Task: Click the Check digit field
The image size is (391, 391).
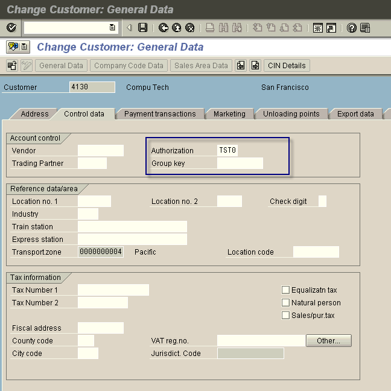Action: click(322, 202)
